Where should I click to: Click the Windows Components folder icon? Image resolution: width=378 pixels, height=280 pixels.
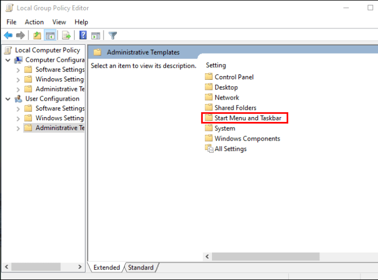coord(209,138)
